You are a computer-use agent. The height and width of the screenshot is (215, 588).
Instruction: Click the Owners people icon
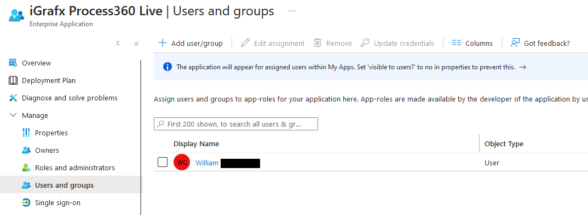tap(26, 150)
